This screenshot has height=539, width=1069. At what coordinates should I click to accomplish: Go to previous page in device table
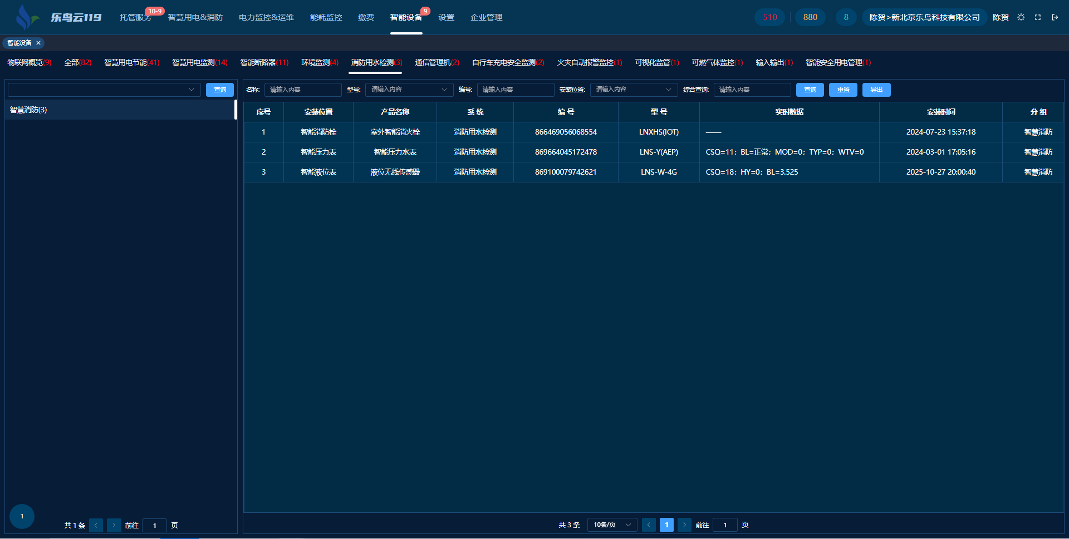[x=649, y=525]
